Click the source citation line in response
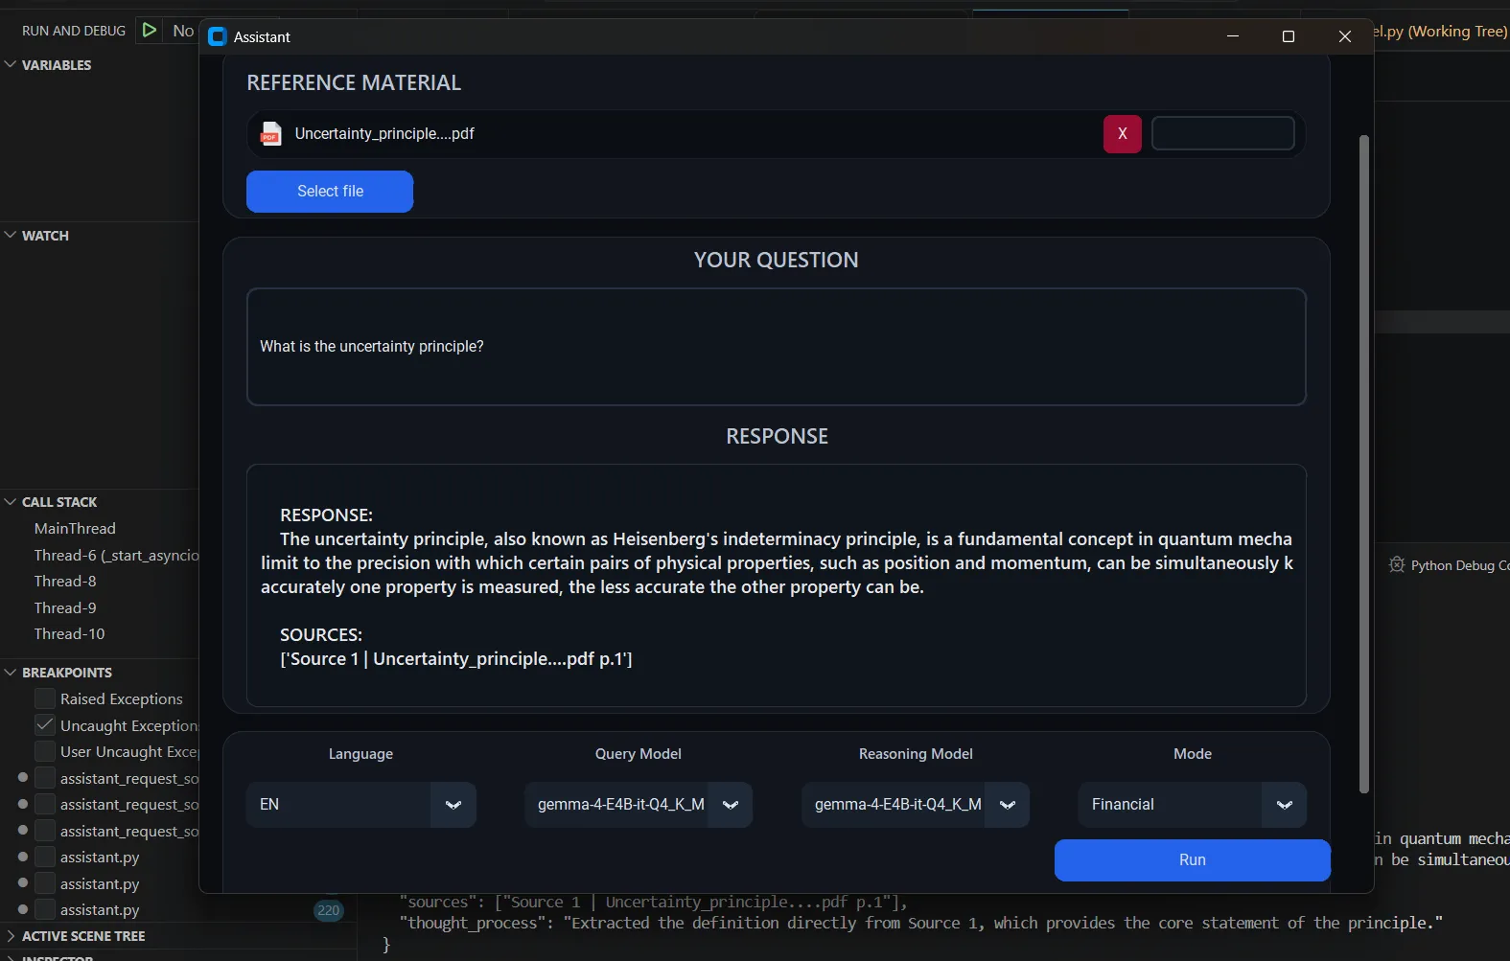 pyautogui.click(x=455, y=658)
